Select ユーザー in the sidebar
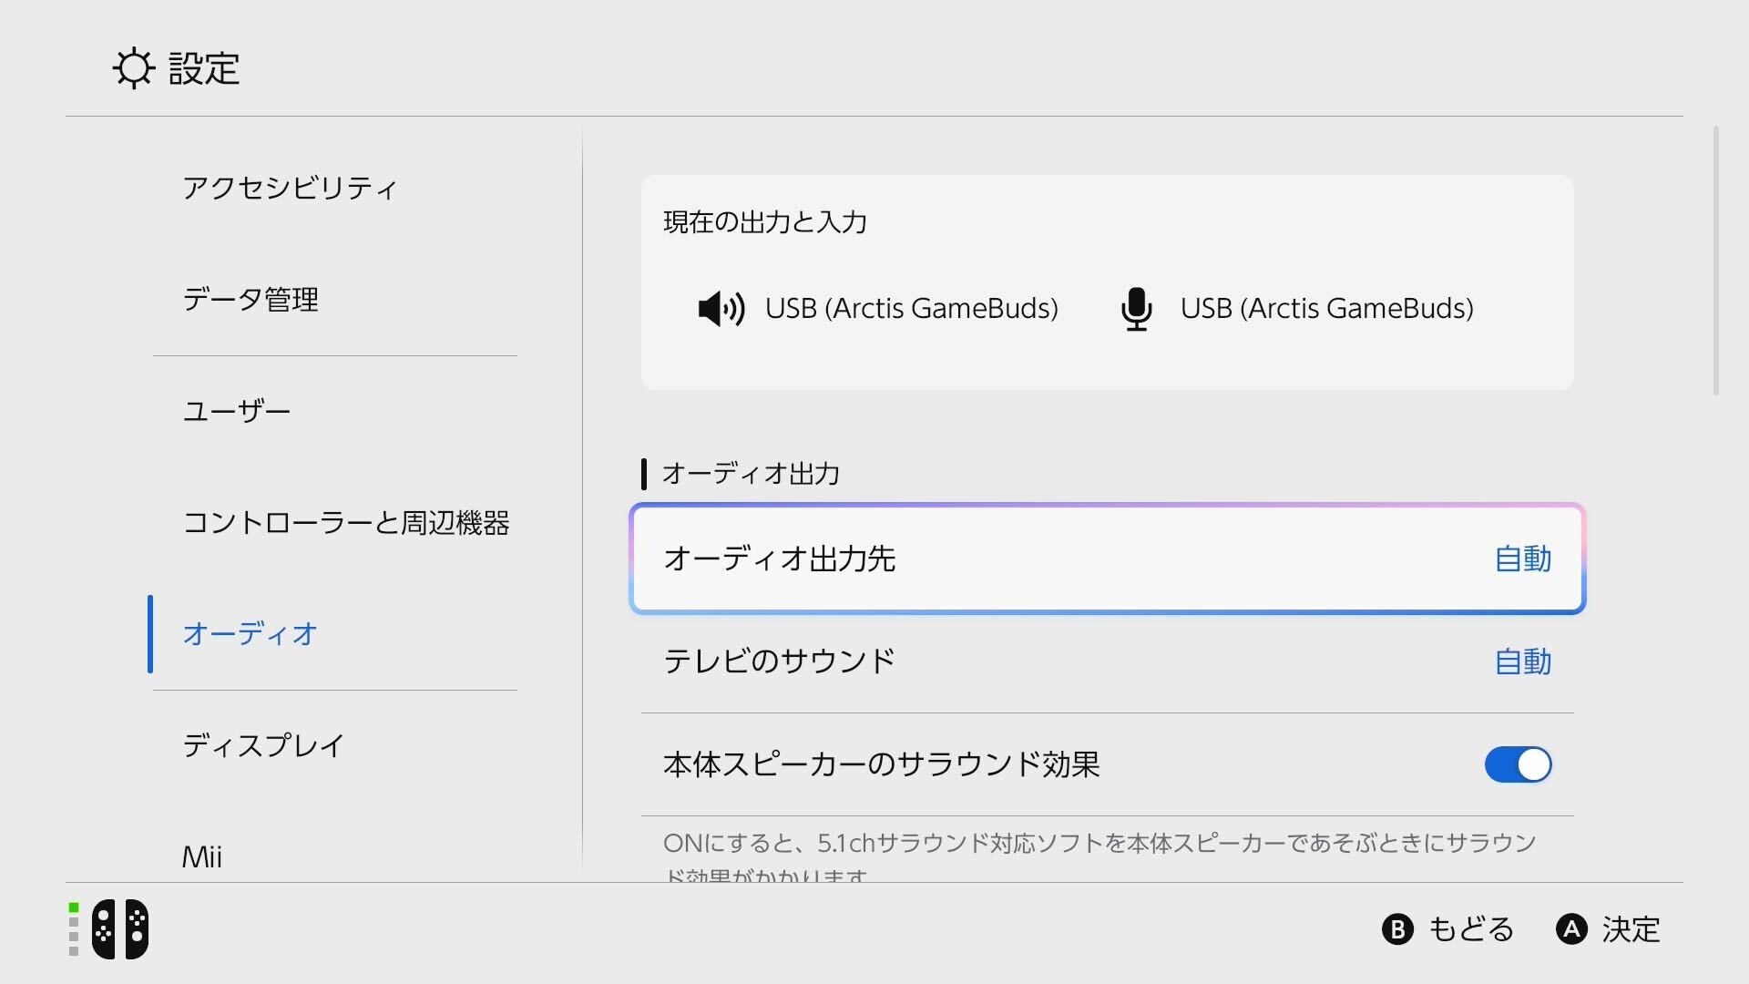Viewport: 1749px width, 984px height. (x=235, y=411)
